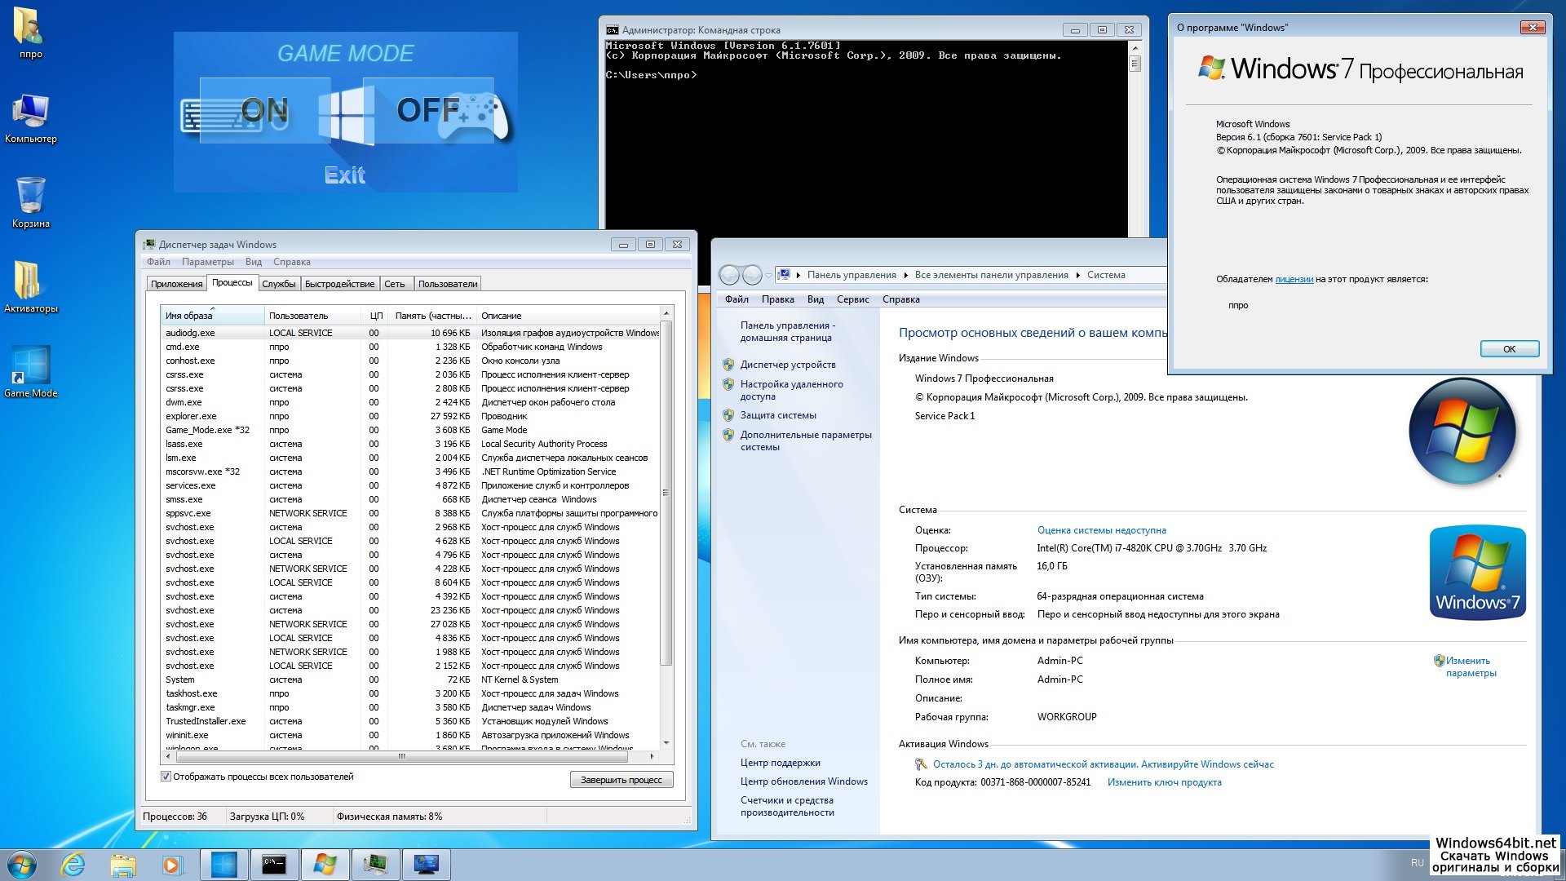
Task: Open the Сервис menu in Control Panel
Action: [x=852, y=299]
